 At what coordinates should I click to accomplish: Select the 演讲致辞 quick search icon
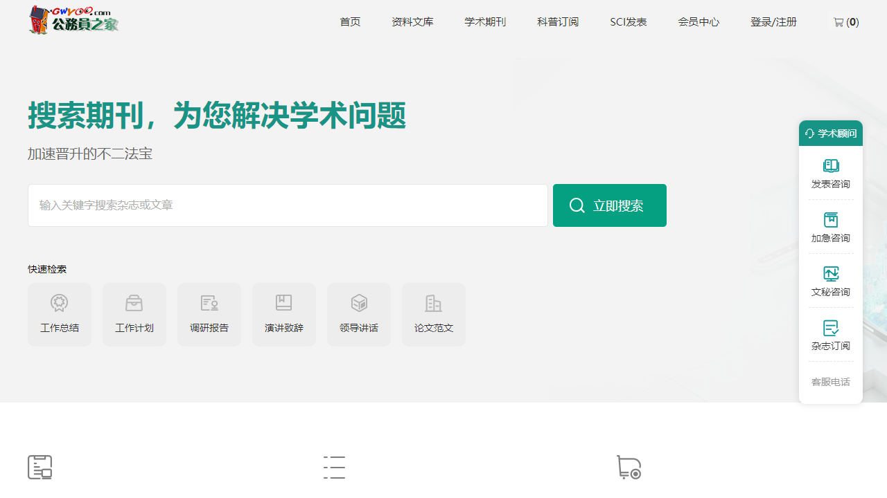tap(284, 302)
